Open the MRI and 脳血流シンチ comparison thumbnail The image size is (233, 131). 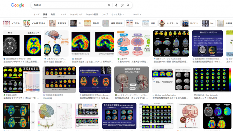22,43
